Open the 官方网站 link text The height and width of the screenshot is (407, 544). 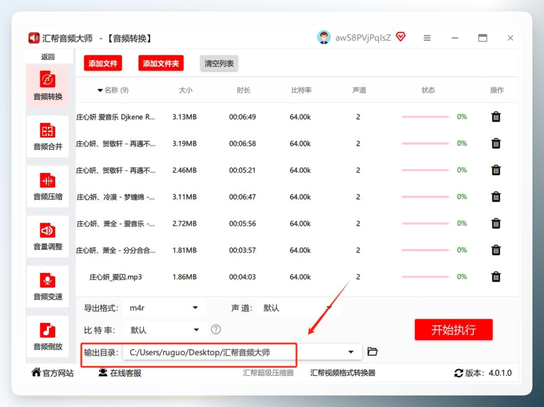58,373
